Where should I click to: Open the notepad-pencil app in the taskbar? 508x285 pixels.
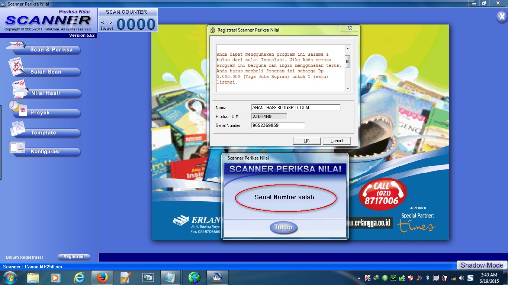(126, 278)
